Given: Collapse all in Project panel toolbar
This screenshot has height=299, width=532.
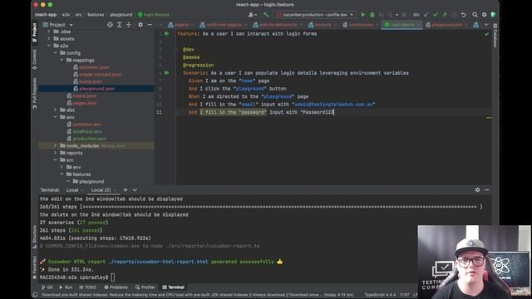Looking at the screenshot, I should (129, 25).
